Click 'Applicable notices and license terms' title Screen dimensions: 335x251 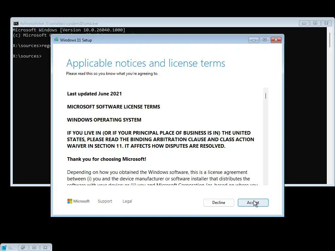(146, 63)
